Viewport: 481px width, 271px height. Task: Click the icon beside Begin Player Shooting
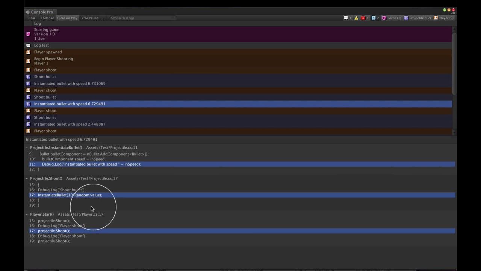click(28, 61)
